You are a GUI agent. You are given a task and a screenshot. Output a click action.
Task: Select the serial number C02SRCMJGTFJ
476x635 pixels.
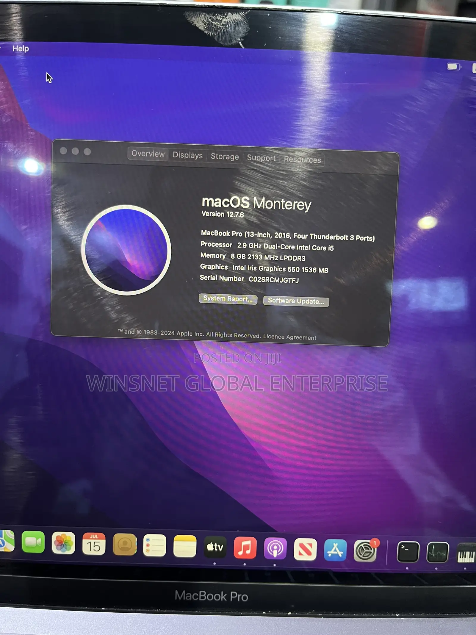[274, 280]
